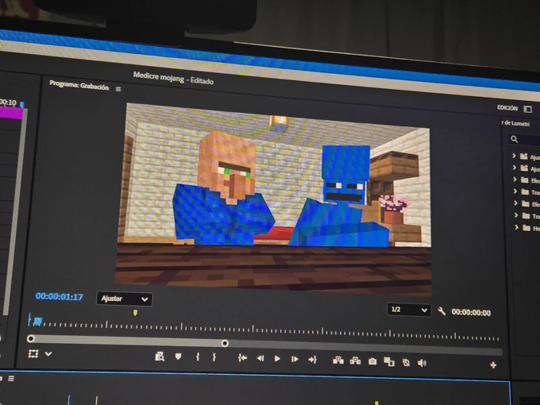540x405 pixels.
Task: Open the button editor plus icon
Action: click(493, 365)
